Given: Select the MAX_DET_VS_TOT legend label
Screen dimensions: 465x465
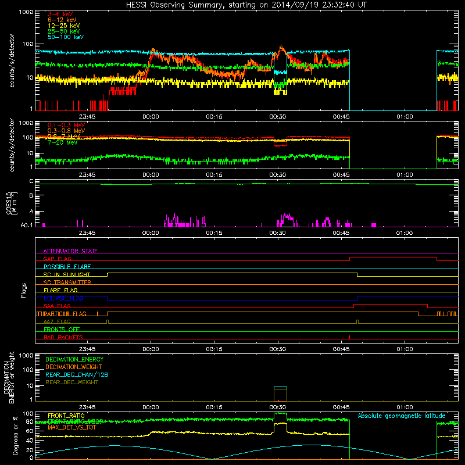Looking at the screenshot, I should coord(72,427).
